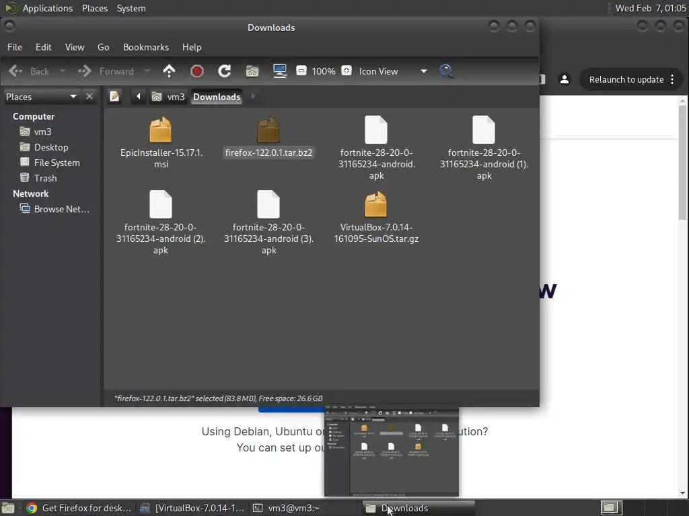Go to Home folder toolbar icon
The image size is (689, 516).
tap(252, 71)
